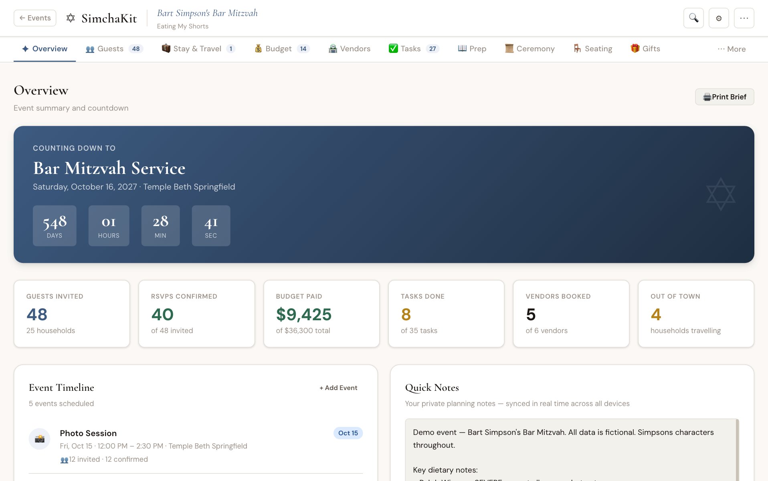768x481 pixels.
Task: Click the Stay & Travel suitcase icon
Action: 166,49
